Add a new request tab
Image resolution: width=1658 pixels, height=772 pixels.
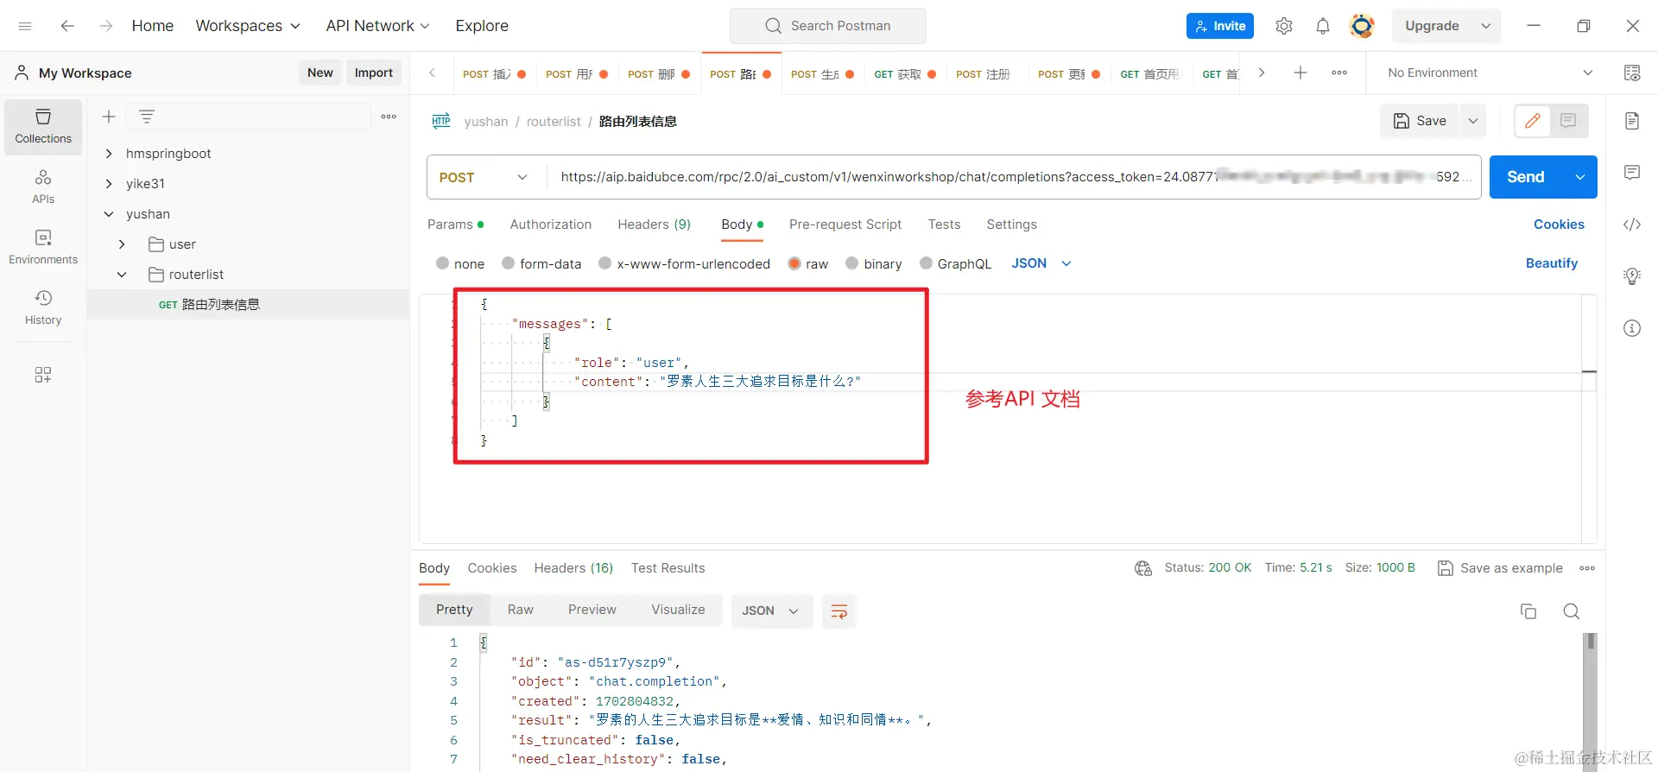pyautogui.click(x=1300, y=73)
